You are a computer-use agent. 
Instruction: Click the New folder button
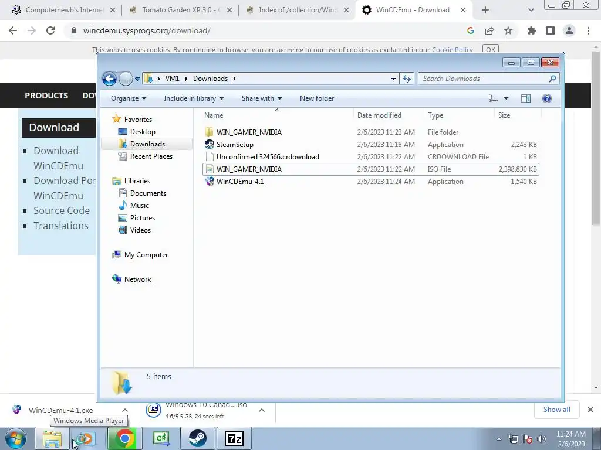(x=317, y=98)
